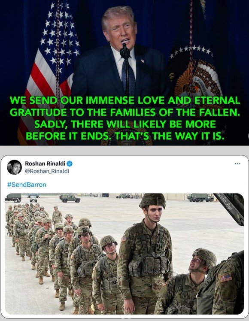Click the caption line 'GRATITUDE TO THE FAMILIES'
249x321 pixels.
125,112
